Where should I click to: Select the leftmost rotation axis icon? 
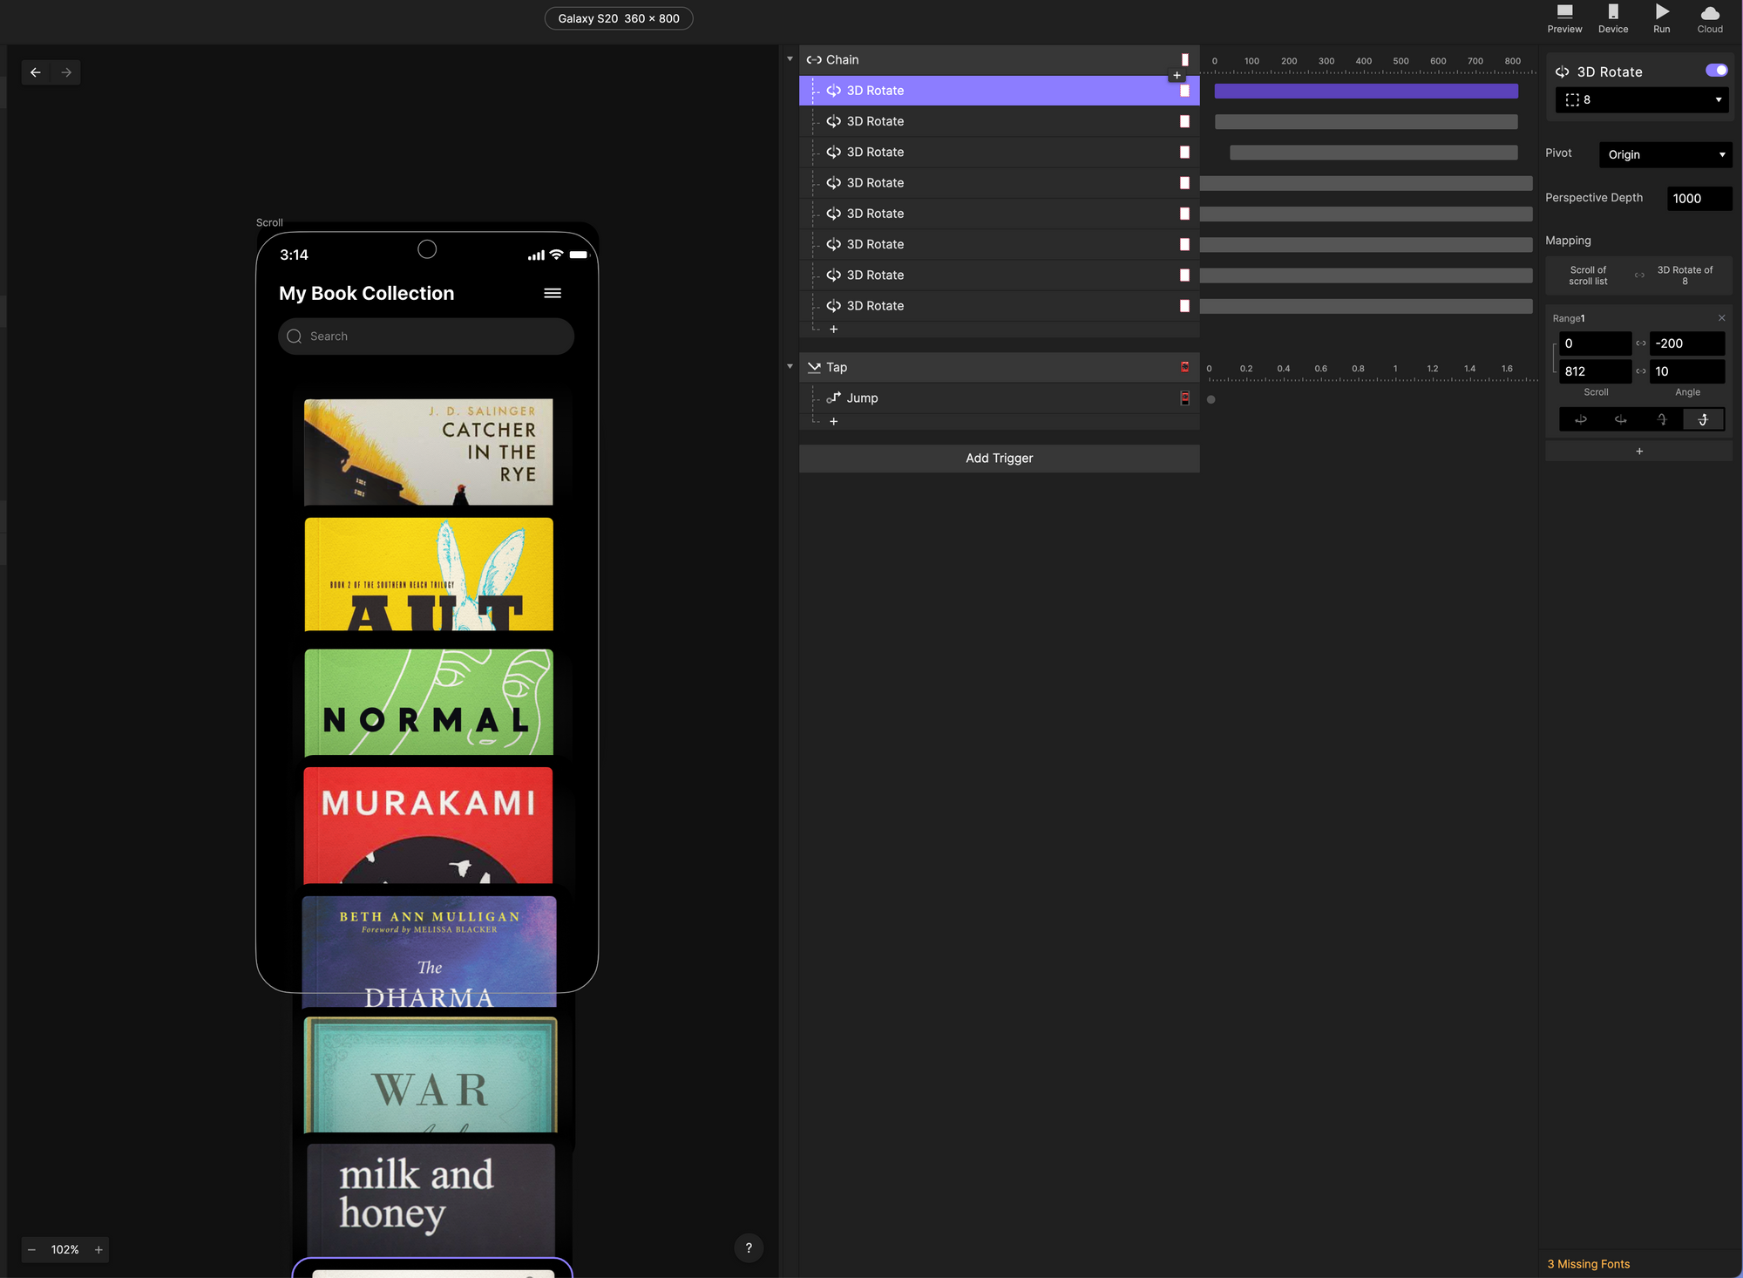click(x=1580, y=419)
